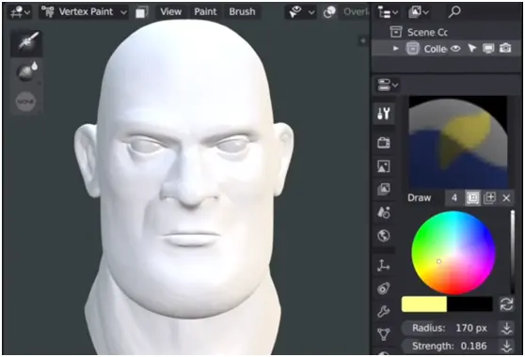Viewport: 525px width, 357px height.
Task: Open outliner filter dropdown
Action: pyautogui.click(x=419, y=12)
